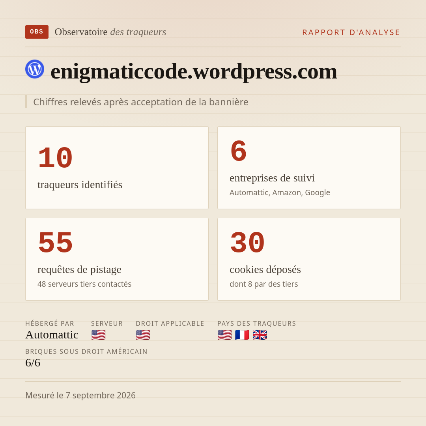Click the banner acceptance note text

tap(141, 102)
